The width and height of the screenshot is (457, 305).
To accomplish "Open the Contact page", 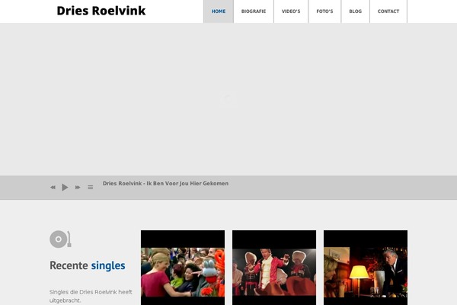I will 388,11.
